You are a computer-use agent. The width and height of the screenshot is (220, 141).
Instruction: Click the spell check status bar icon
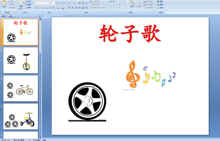pos(30,140)
